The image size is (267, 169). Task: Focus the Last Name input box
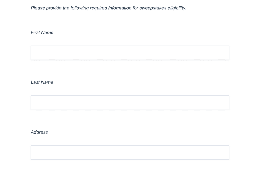(130, 102)
